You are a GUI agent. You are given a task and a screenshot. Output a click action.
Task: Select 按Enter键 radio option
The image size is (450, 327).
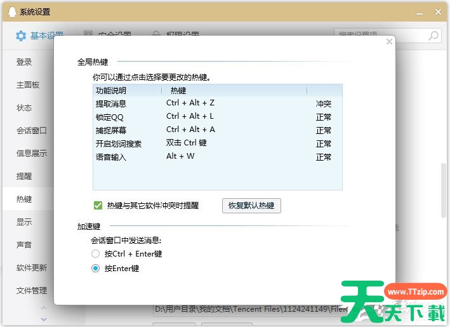pyautogui.click(x=96, y=269)
